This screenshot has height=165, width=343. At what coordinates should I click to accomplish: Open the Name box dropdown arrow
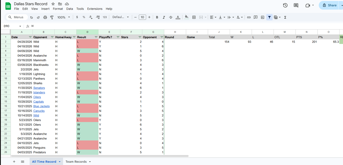click(x=20, y=26)
